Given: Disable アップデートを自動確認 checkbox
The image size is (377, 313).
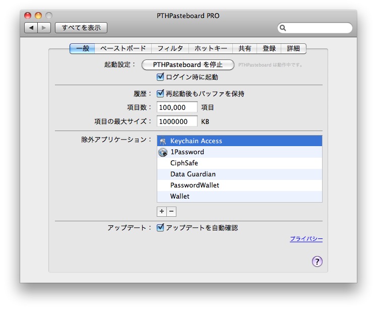Looking at the screenshot, I should coord(161,227).
